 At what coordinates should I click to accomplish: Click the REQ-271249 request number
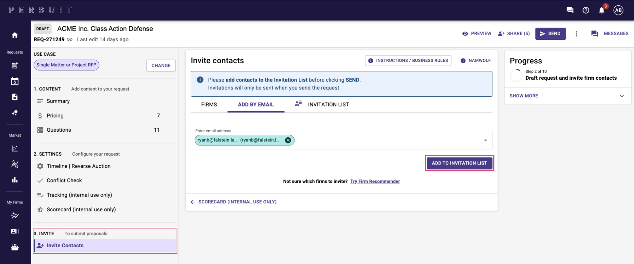click(x=49, y=39)
